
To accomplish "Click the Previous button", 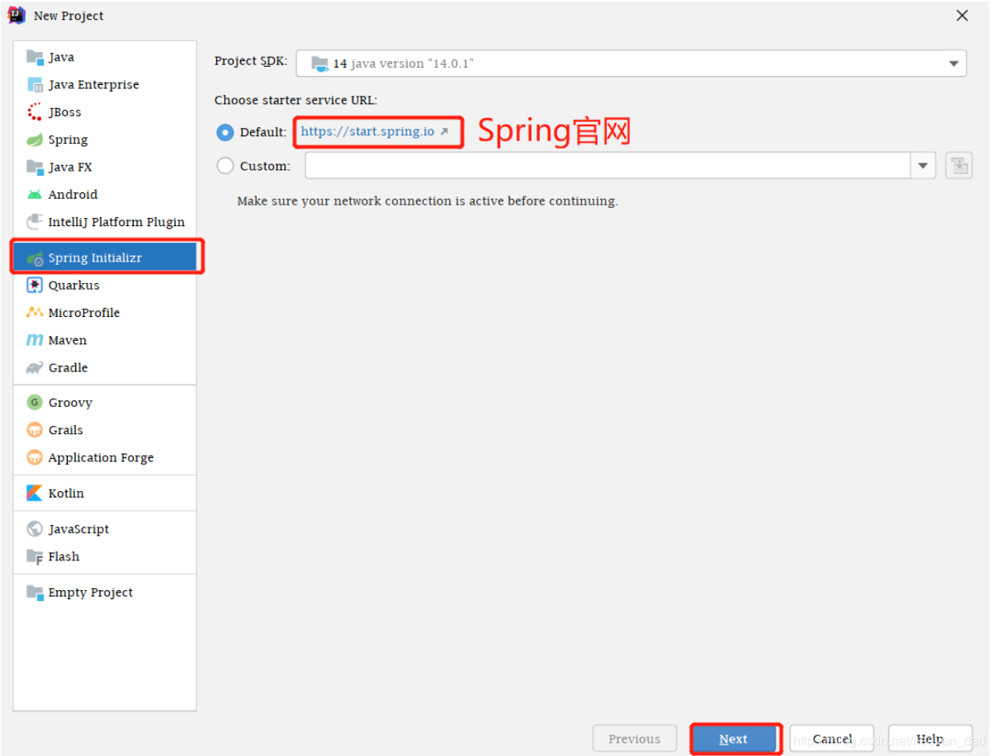I will (634, 739).
